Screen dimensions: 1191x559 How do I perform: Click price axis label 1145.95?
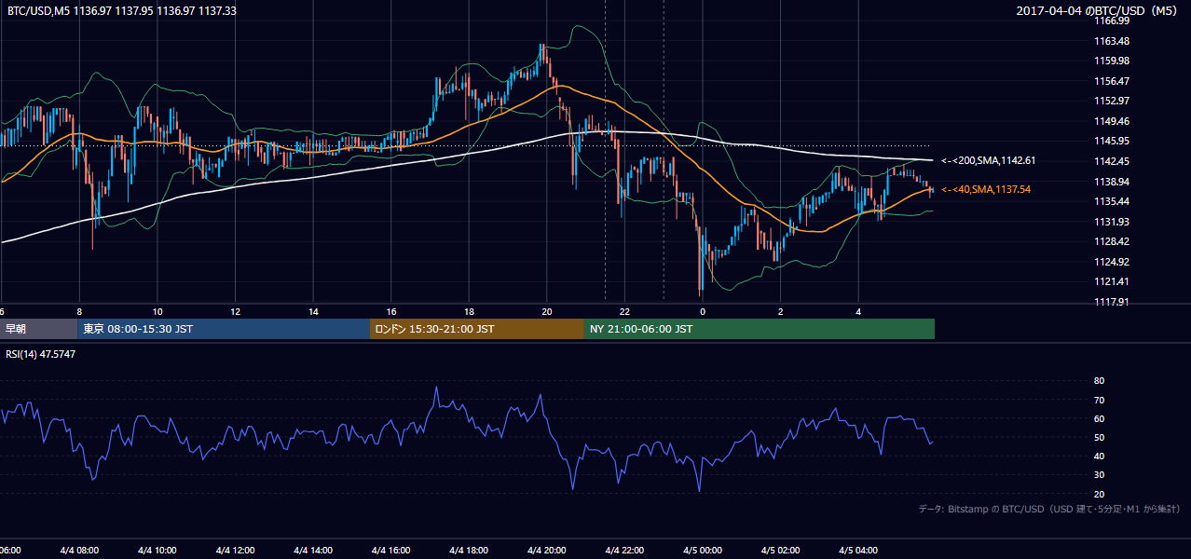(1112, 141)
